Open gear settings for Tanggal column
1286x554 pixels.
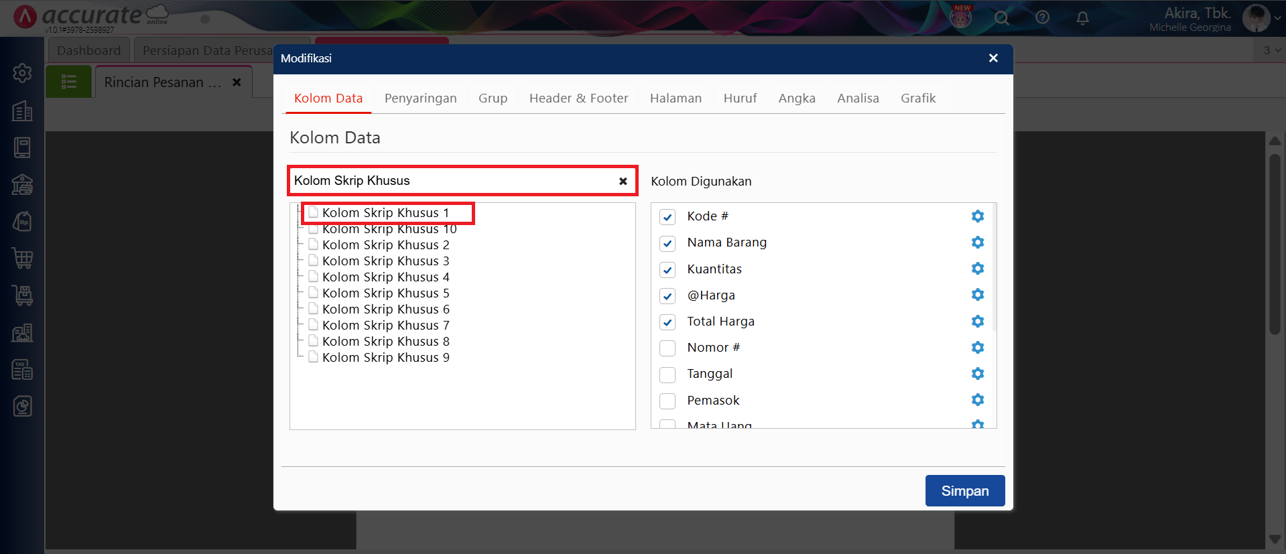[977, 374]
